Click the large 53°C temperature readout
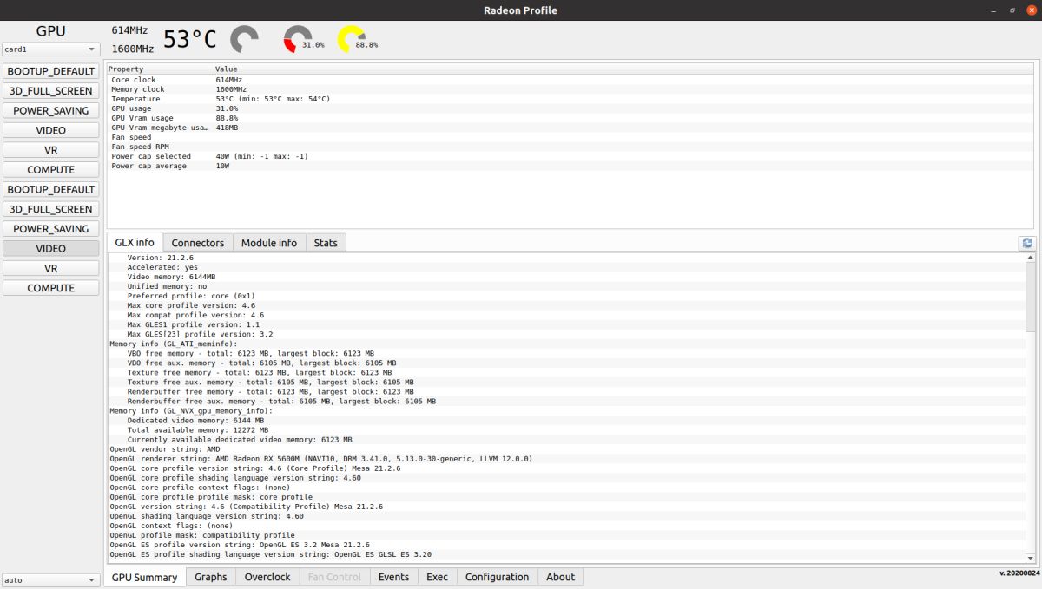This screenshot has width=1042, height=589. (x=190, y=39)
